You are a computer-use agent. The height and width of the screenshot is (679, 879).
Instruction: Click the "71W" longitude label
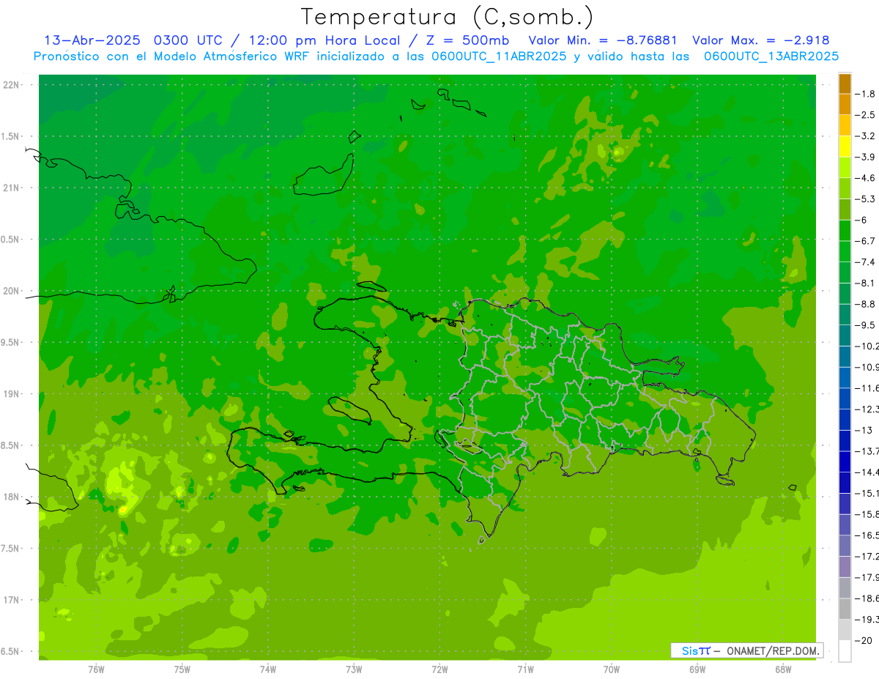(525, 669)
